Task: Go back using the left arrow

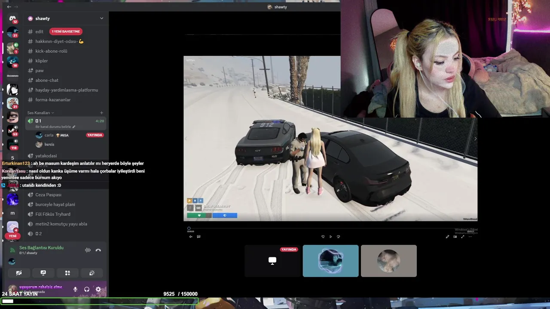Action: (x=9, y=7)
